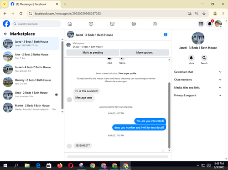
Task: Open Chrome profile avatar icon
Action: tap(215, 14)
